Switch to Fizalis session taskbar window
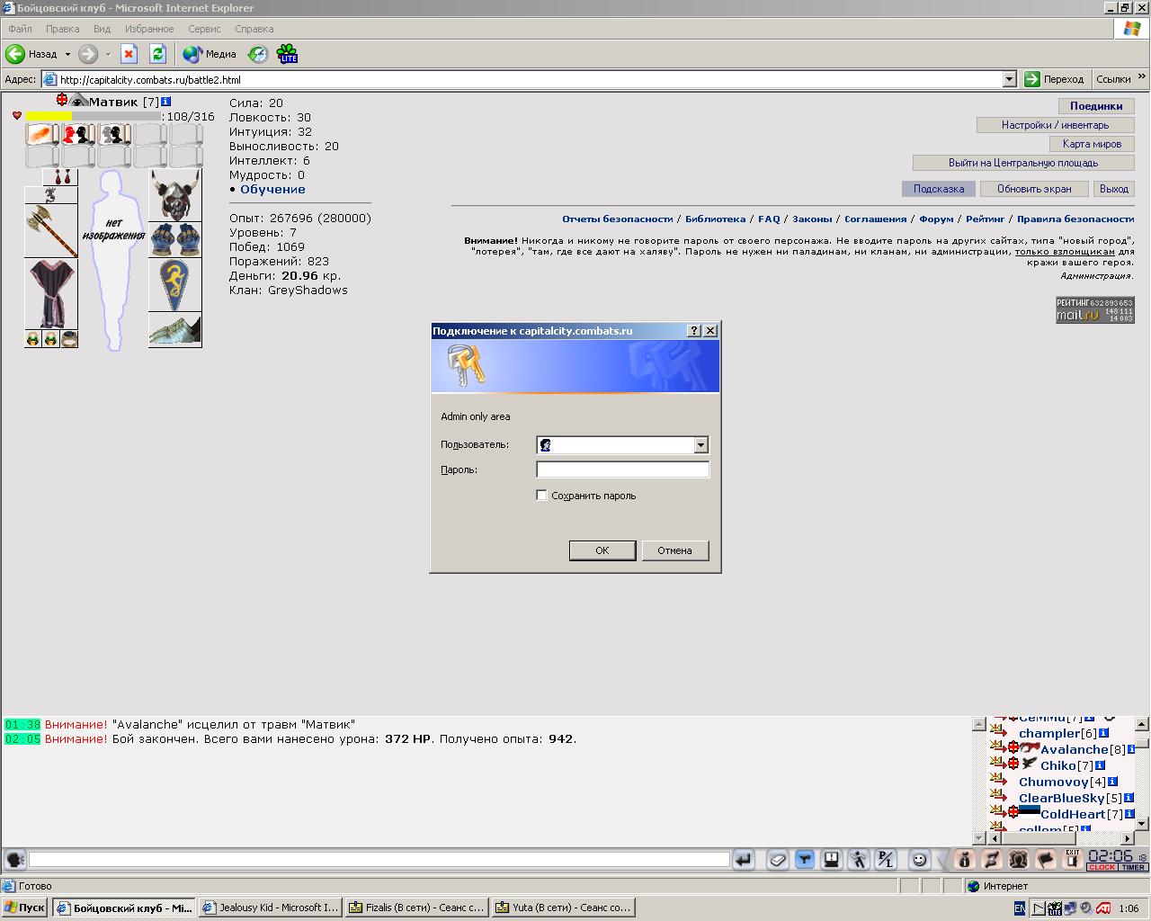Image resolution: width=1151 pixels, height=921 pixels. 416,908
